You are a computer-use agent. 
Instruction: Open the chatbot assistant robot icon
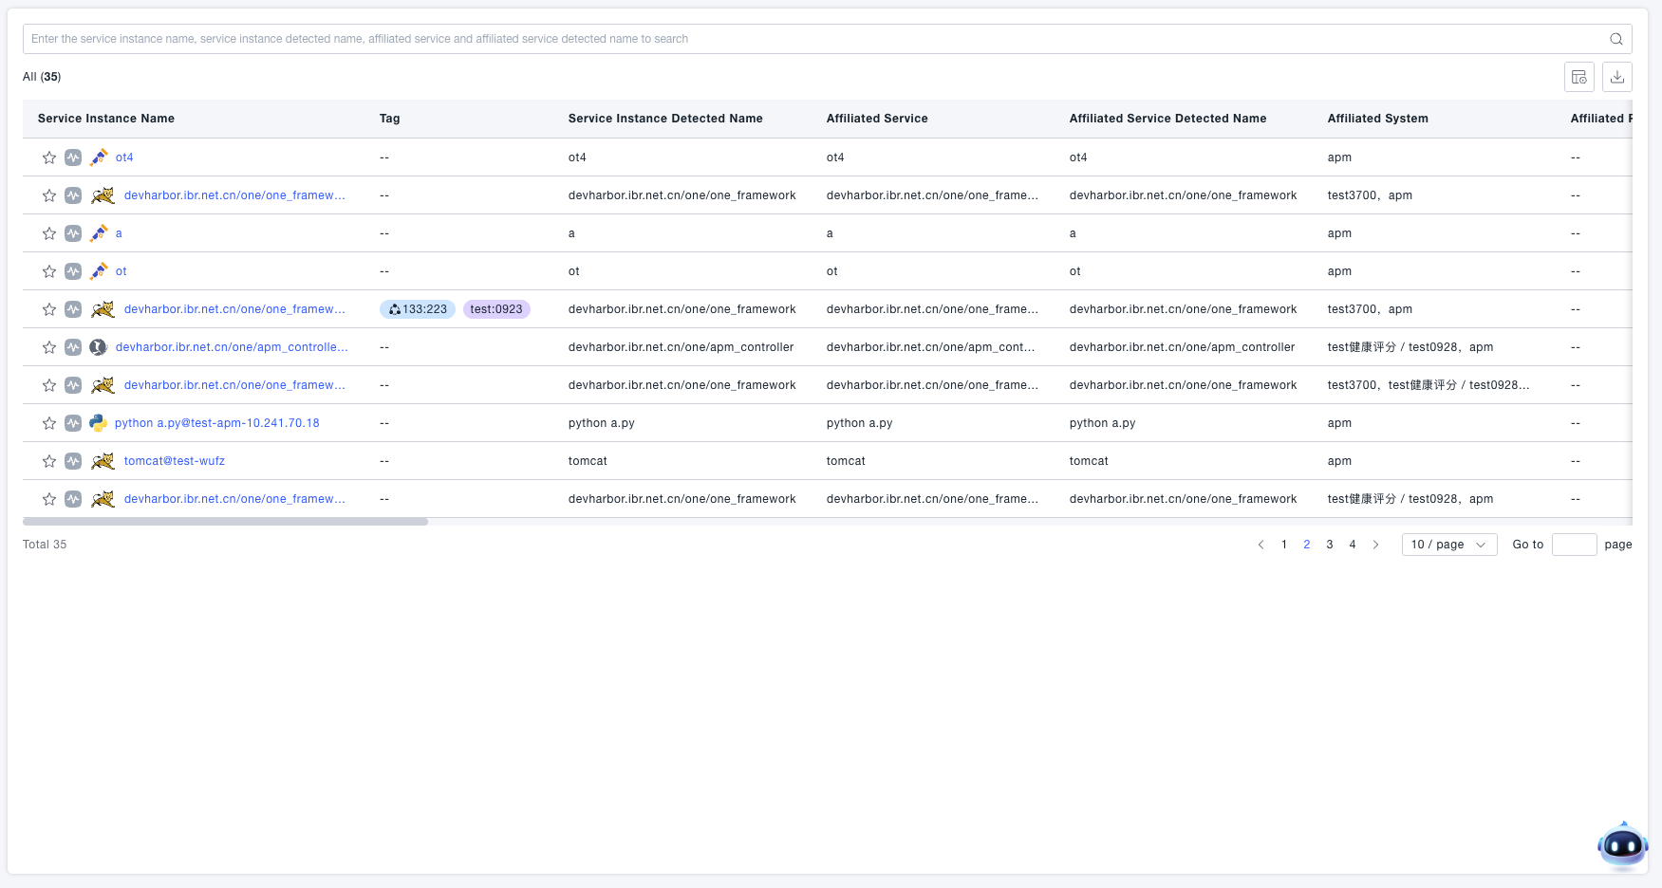1622,844
